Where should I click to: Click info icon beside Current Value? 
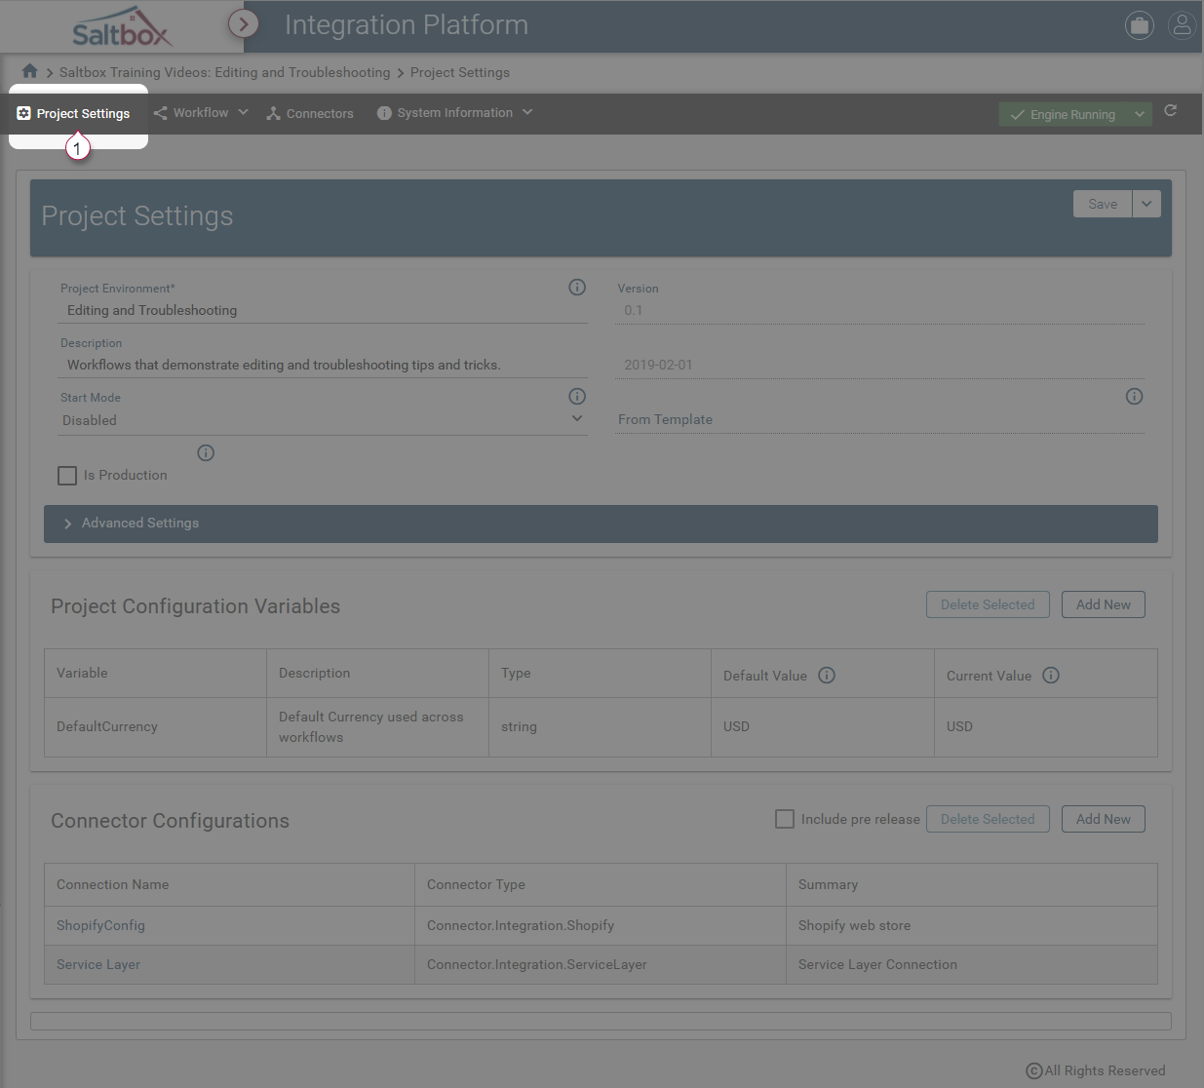1051,676
